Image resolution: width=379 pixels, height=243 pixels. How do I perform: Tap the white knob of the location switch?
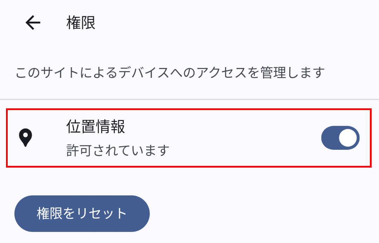point(348,138)
